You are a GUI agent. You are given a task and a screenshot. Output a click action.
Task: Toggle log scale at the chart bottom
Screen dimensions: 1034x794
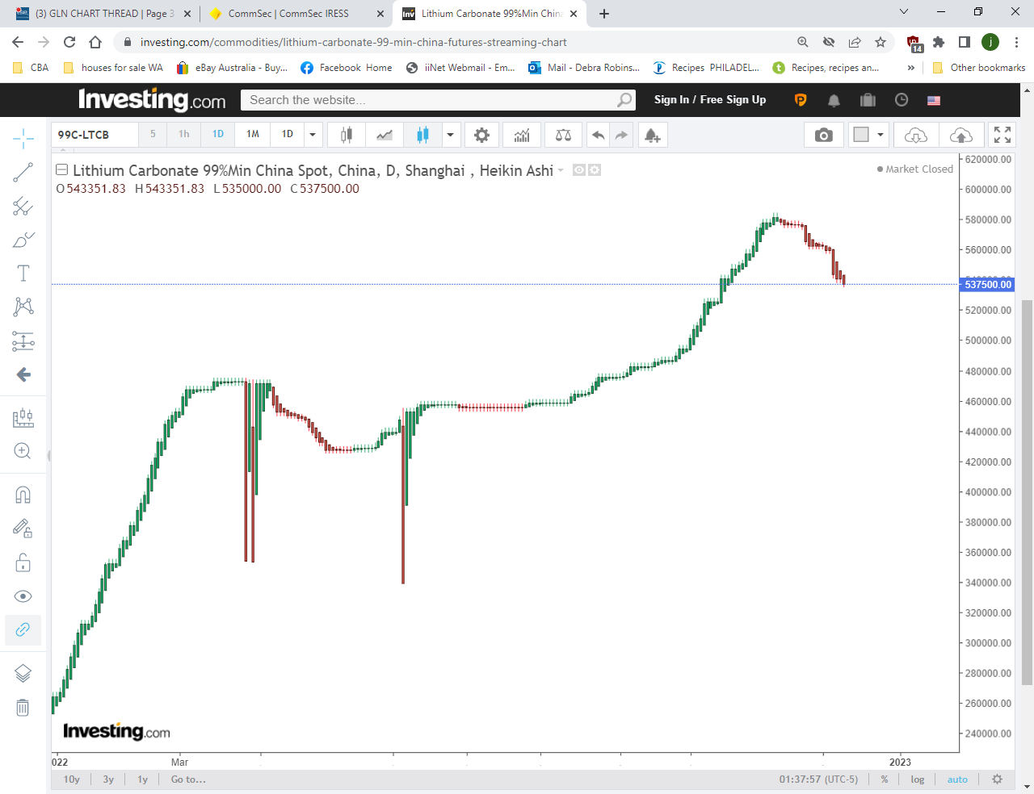click(918, 779)
